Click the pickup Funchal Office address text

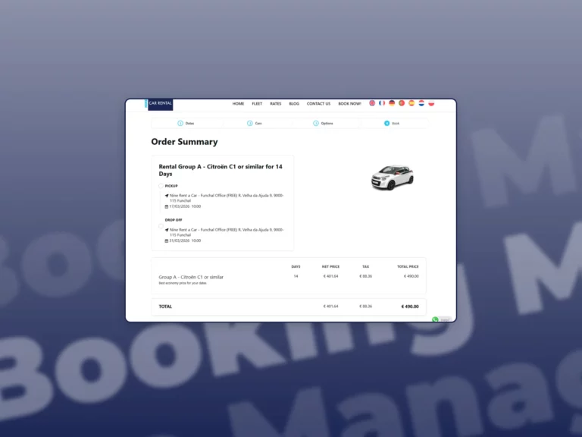(x=227, y=198)
